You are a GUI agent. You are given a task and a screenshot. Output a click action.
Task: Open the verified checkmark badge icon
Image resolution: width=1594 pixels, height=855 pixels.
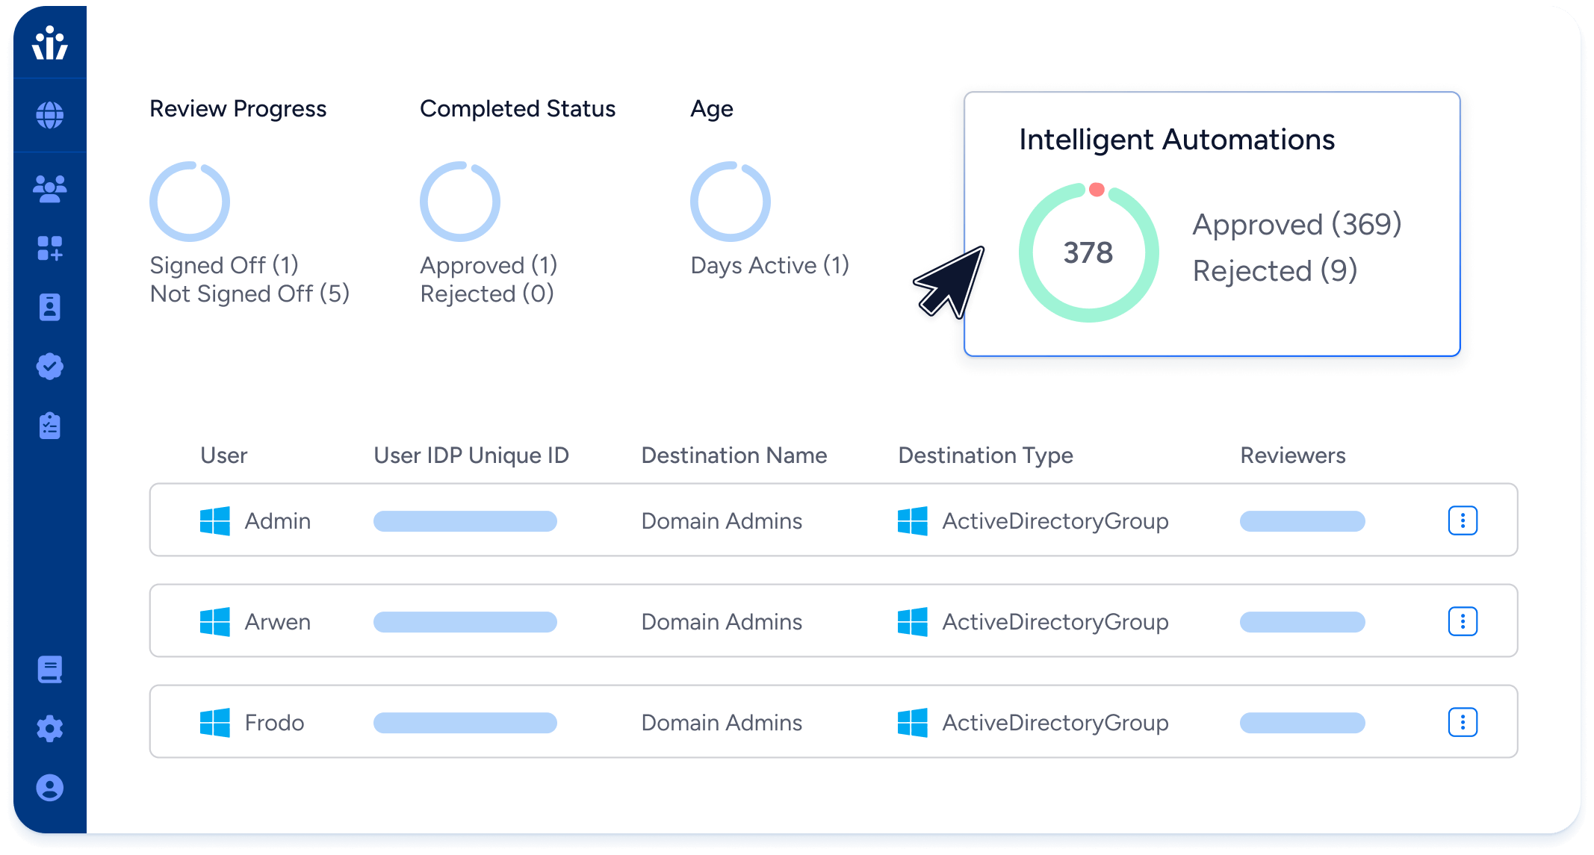point(50,367)
